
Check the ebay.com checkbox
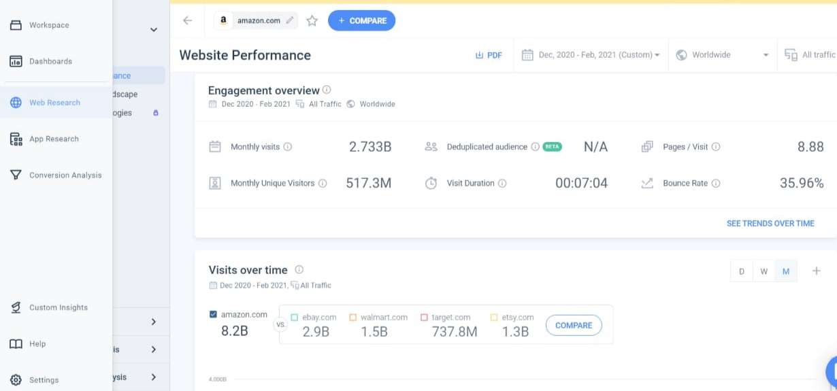295,317
